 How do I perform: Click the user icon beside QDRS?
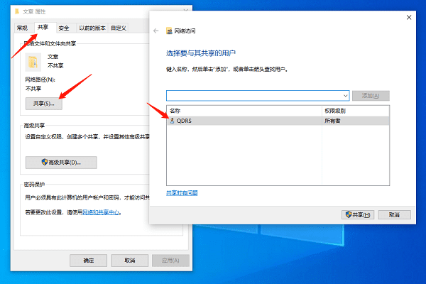[172, 121]
